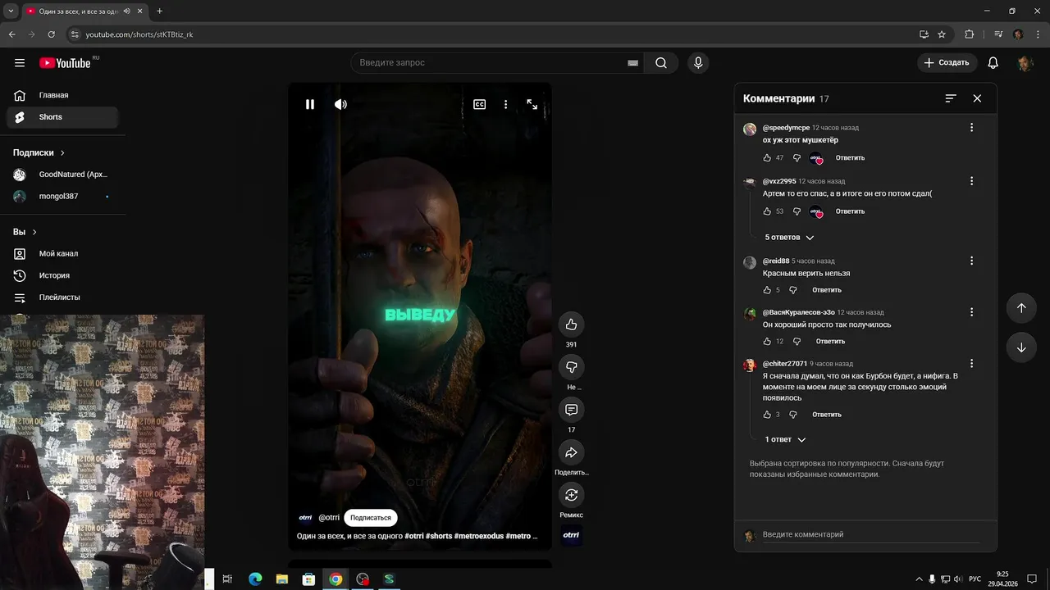Open options for @speedymcpe comment
The width and height of the screenshot is (1050, 590).
pyautogui.click(x=971, y=128)
